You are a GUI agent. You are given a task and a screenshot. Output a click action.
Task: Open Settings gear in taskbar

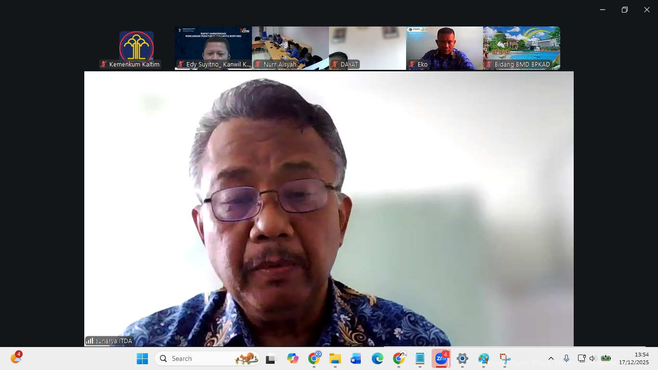[x=462, y=358]
